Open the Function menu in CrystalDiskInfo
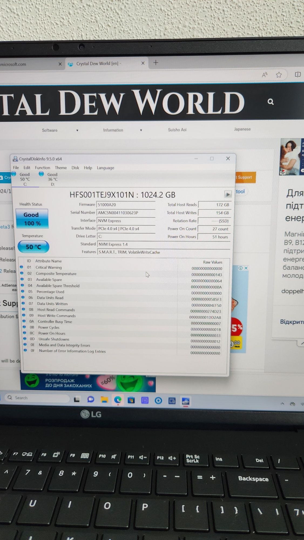The height and width of the screenshot is (540, 304). click(42, 168)
